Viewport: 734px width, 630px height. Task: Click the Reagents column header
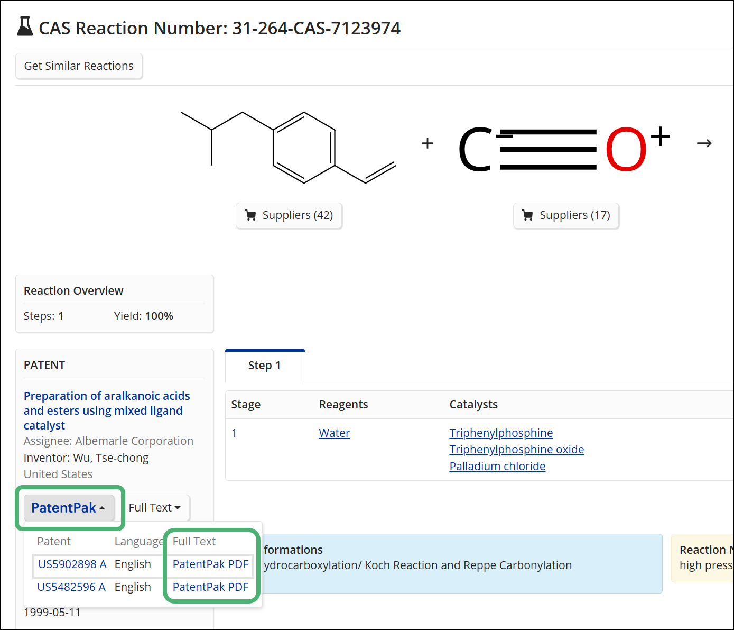(343, 405)
